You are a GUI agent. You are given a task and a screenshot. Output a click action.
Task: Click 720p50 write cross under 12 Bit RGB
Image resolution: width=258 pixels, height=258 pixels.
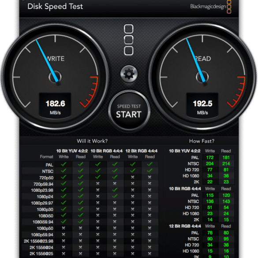133,177
